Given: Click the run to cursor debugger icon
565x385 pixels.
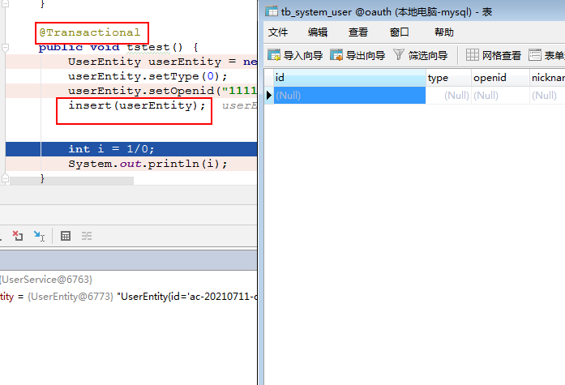Looking at the screenshot, I should pos(39,236).
